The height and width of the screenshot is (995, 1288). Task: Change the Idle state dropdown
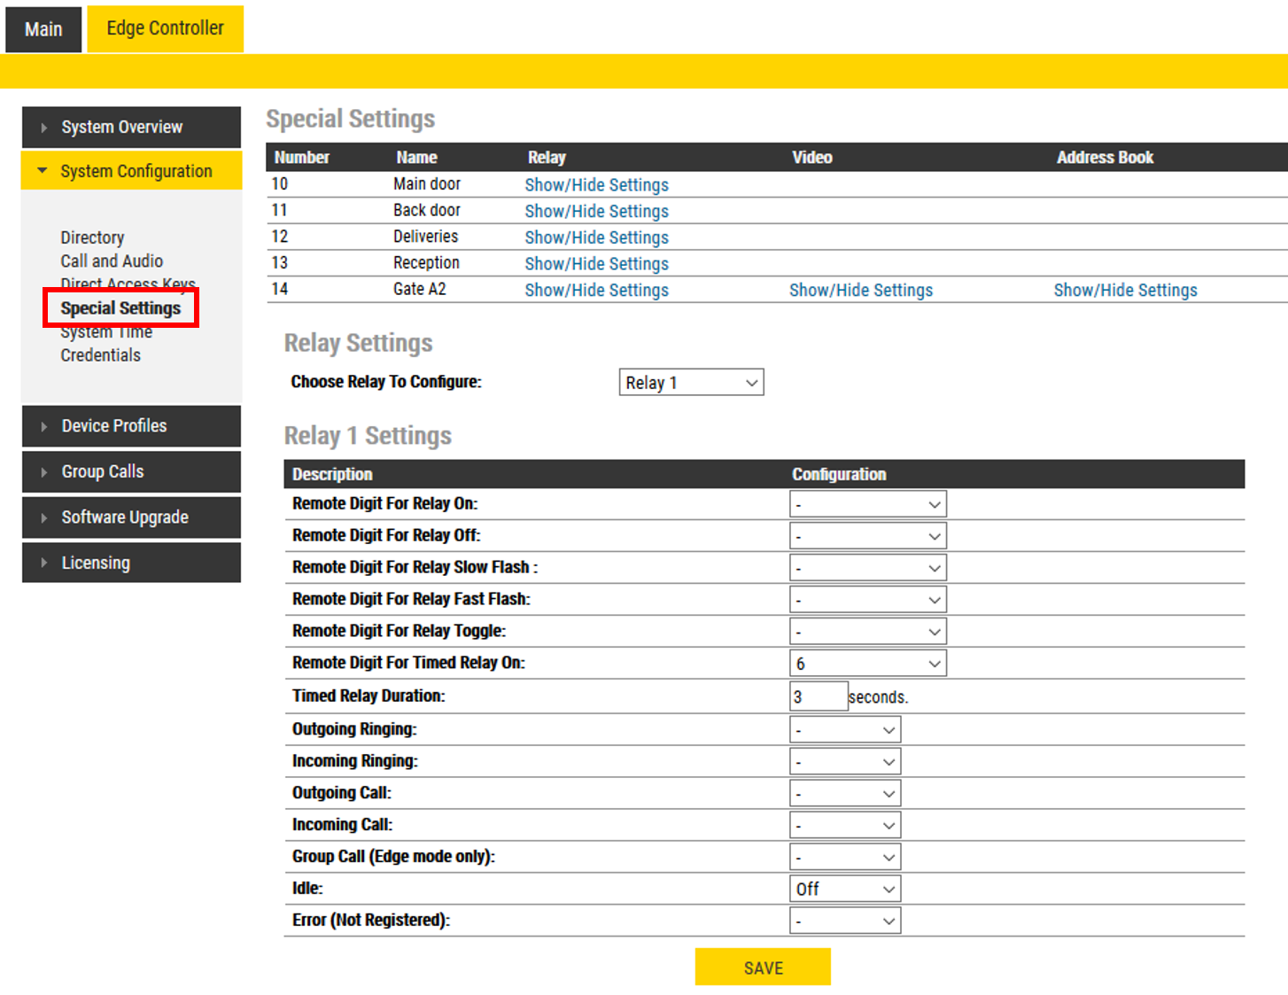(844, 889)
